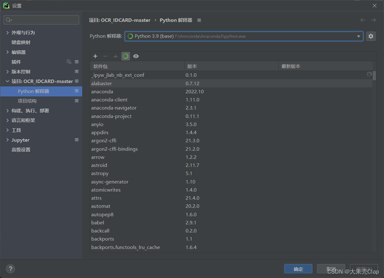Viewport: 384px width, 278px height.
Task: Select anaconda-navigator package row
Action: [231, 108]
